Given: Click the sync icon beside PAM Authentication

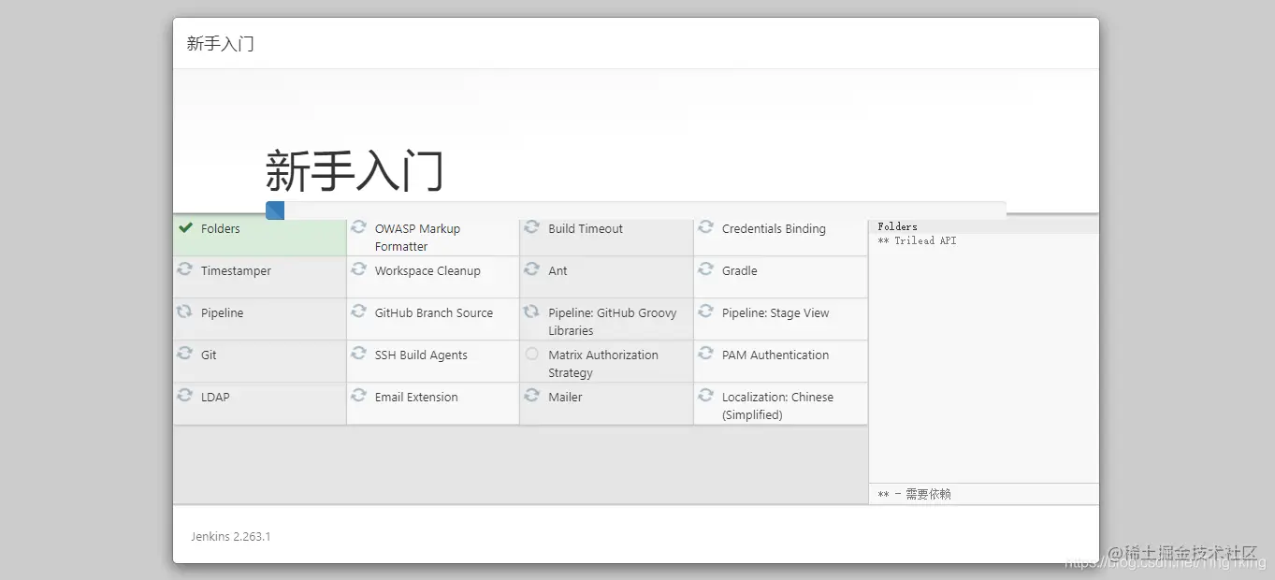Looking at the screenshot, I should click(706, 354).
